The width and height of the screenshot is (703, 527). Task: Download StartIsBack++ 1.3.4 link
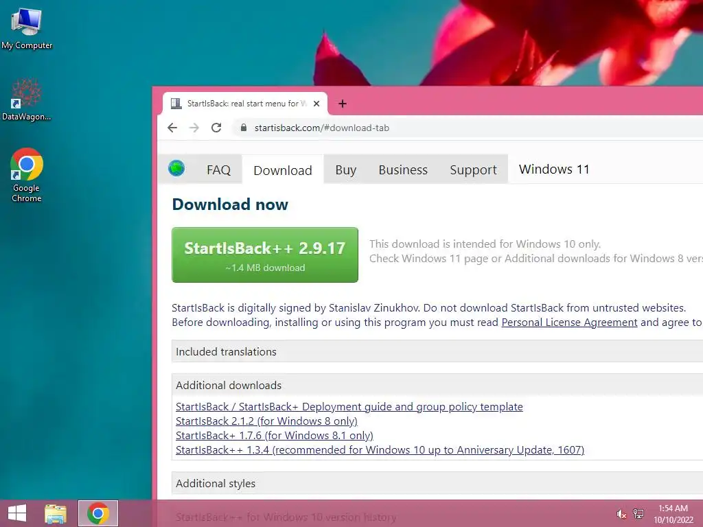(x=380, y=449)
